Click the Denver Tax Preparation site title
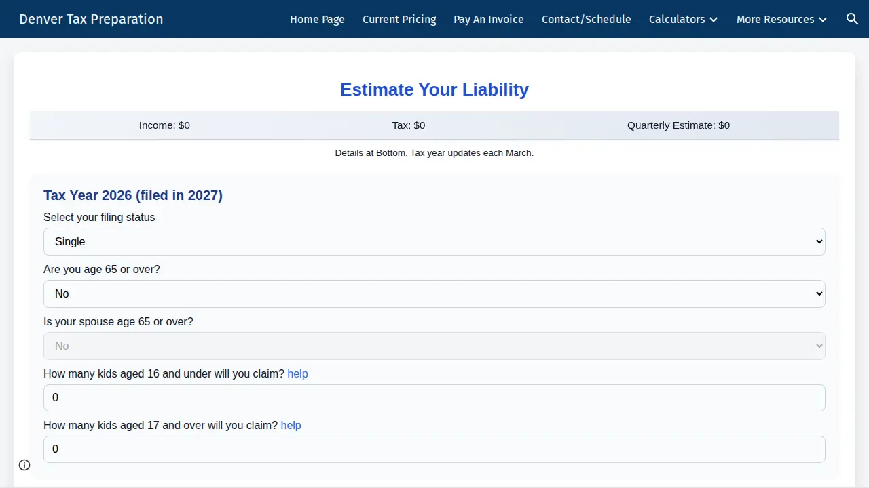This screenshot has width=869, height=488. coord(91,19)
